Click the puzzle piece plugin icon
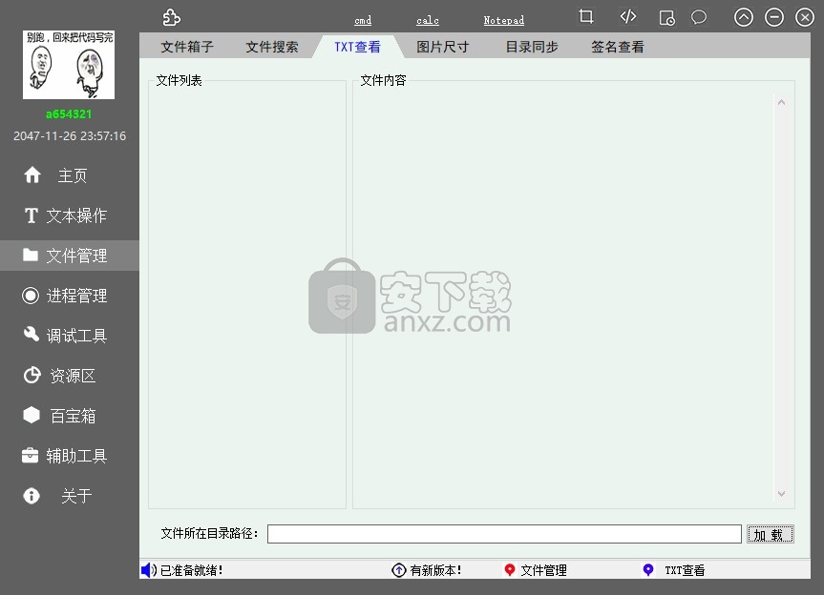 [x=171, y=17]
